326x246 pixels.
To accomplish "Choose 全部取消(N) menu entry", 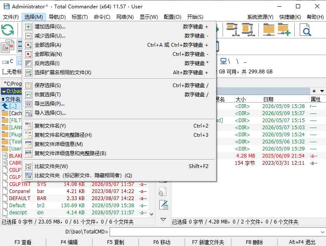I will pos(119,54).
